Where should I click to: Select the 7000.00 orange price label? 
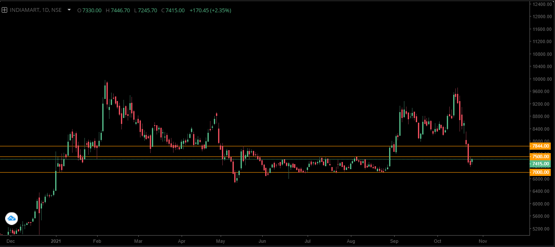[x=541, y=172]
